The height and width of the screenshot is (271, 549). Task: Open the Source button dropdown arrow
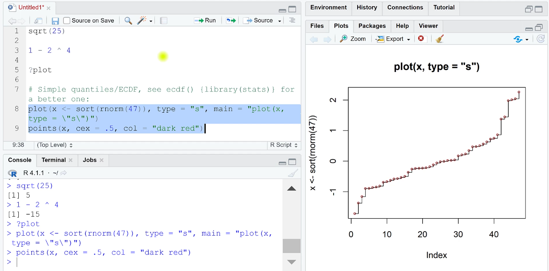pyautogui.click(x=280, y=21)
